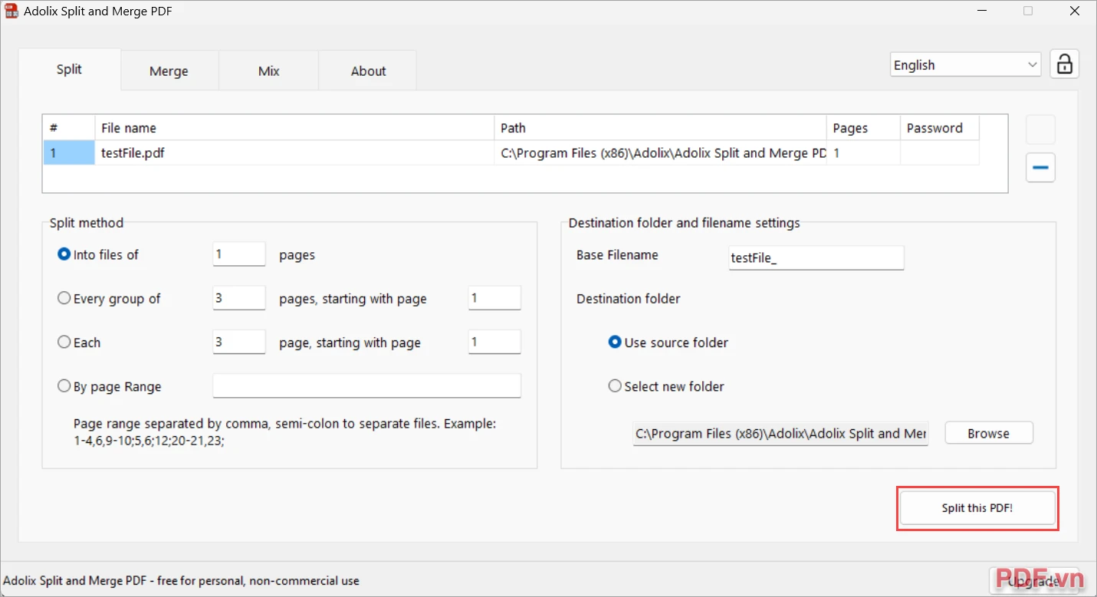Image resolution: width=1097 pixels, height=597 pixels.
Task: Click the 'Password' column header
Action: pos(940,128)
